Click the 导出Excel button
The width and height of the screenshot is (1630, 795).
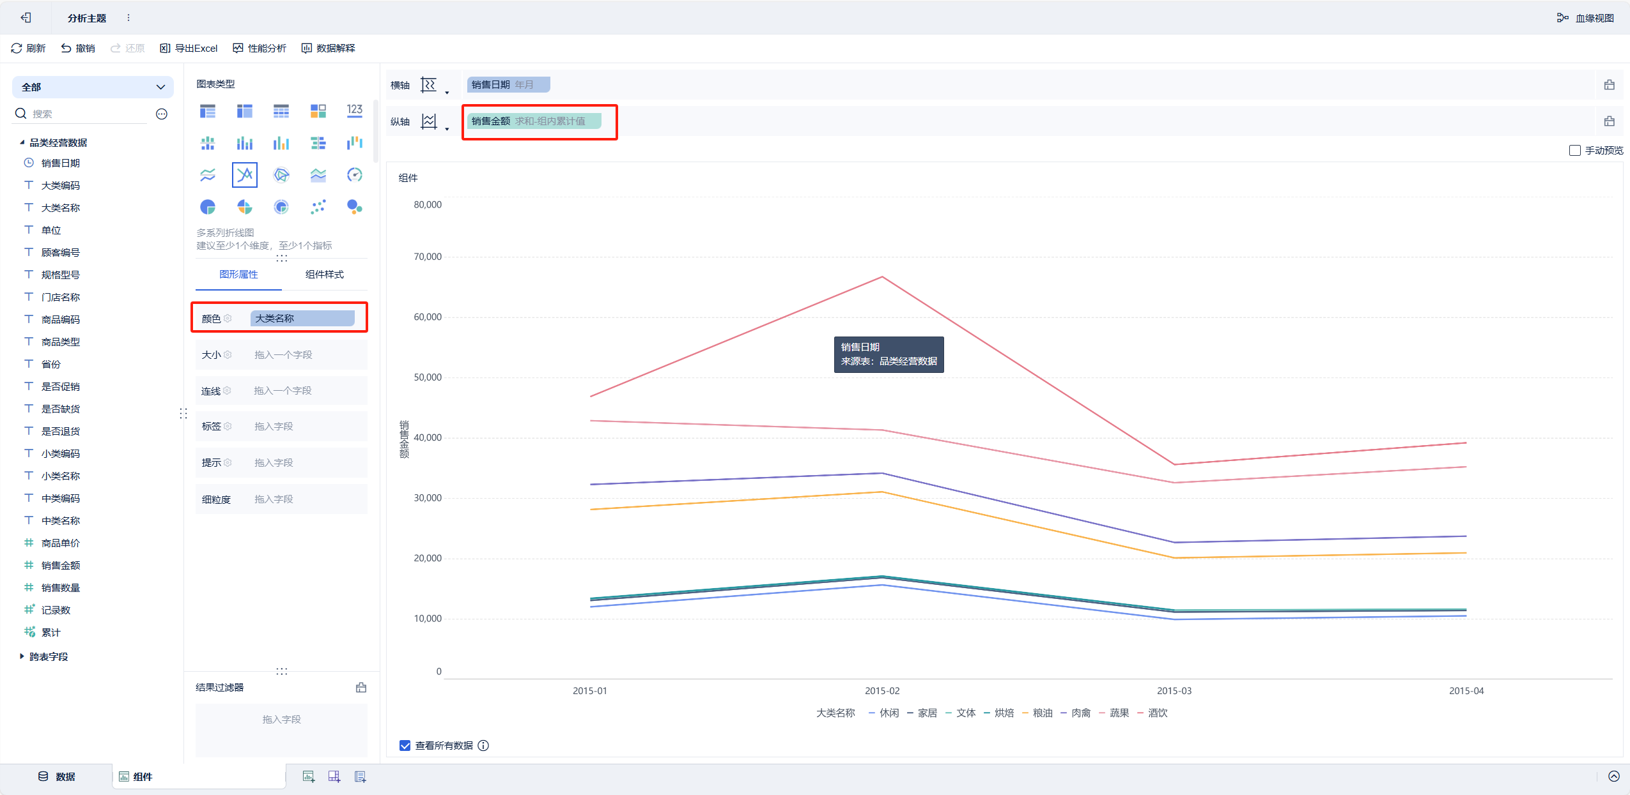tap(189, 49)
